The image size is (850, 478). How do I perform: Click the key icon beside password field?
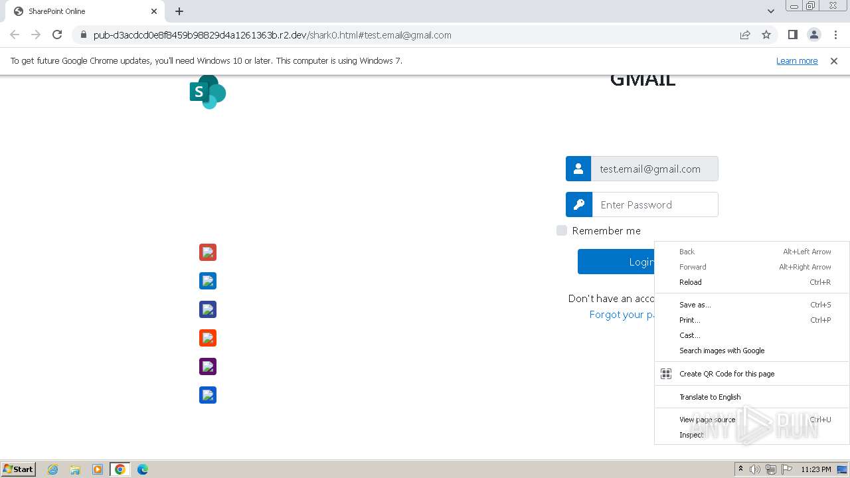(x=578, y=204)
